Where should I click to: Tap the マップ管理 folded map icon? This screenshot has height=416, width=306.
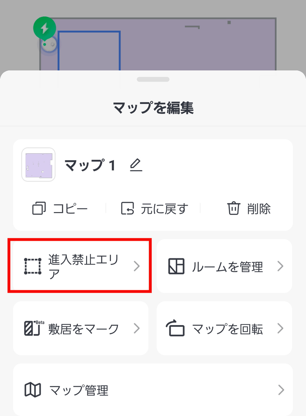pyautogui.click(x=33, y=390)
